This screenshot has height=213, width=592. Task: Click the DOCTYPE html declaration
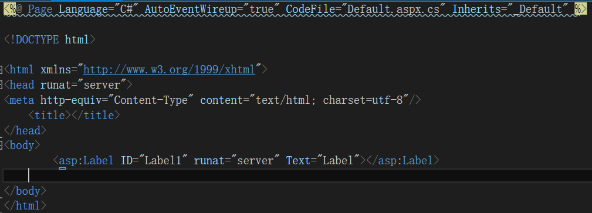click(x=49, y=40)
